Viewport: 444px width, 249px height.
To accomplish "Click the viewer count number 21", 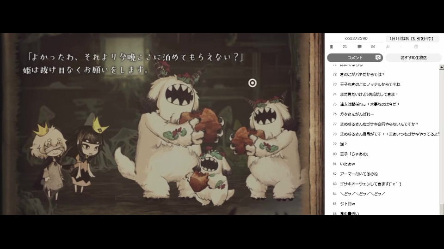I will tap(345, 47).
